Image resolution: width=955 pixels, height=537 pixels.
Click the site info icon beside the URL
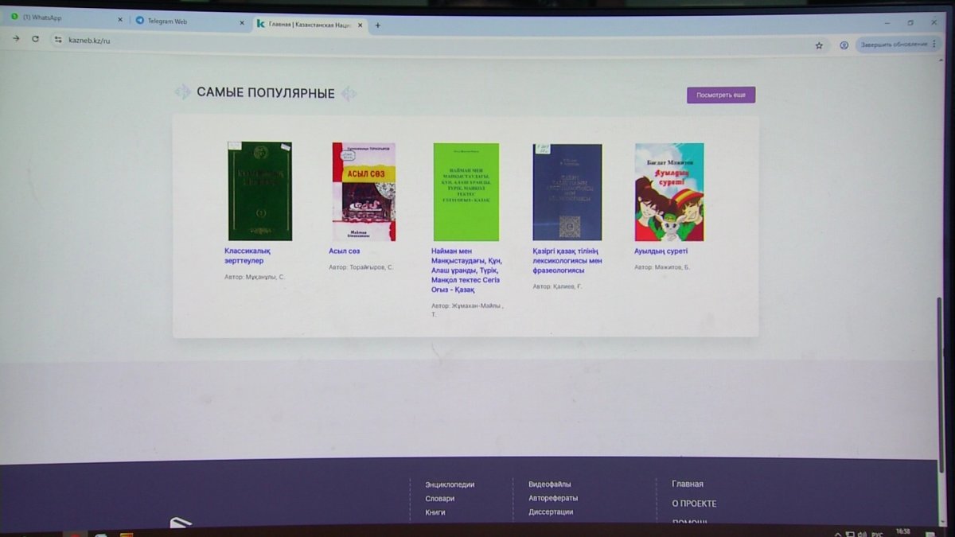point(57,39)
